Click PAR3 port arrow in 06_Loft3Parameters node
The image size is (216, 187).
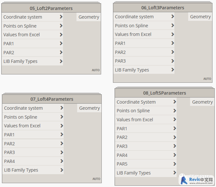tap(172, 61)
